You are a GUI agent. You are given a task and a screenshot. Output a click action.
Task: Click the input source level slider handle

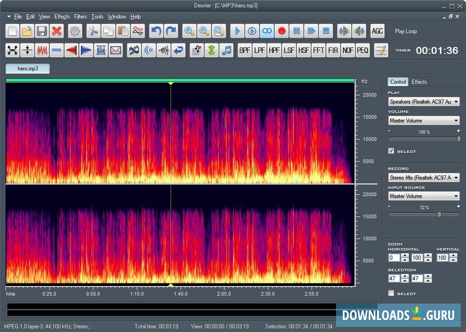point(440,214)
